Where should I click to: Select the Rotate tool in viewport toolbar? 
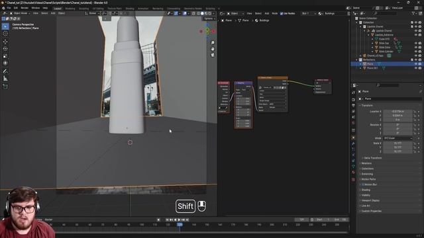point(5,49)
